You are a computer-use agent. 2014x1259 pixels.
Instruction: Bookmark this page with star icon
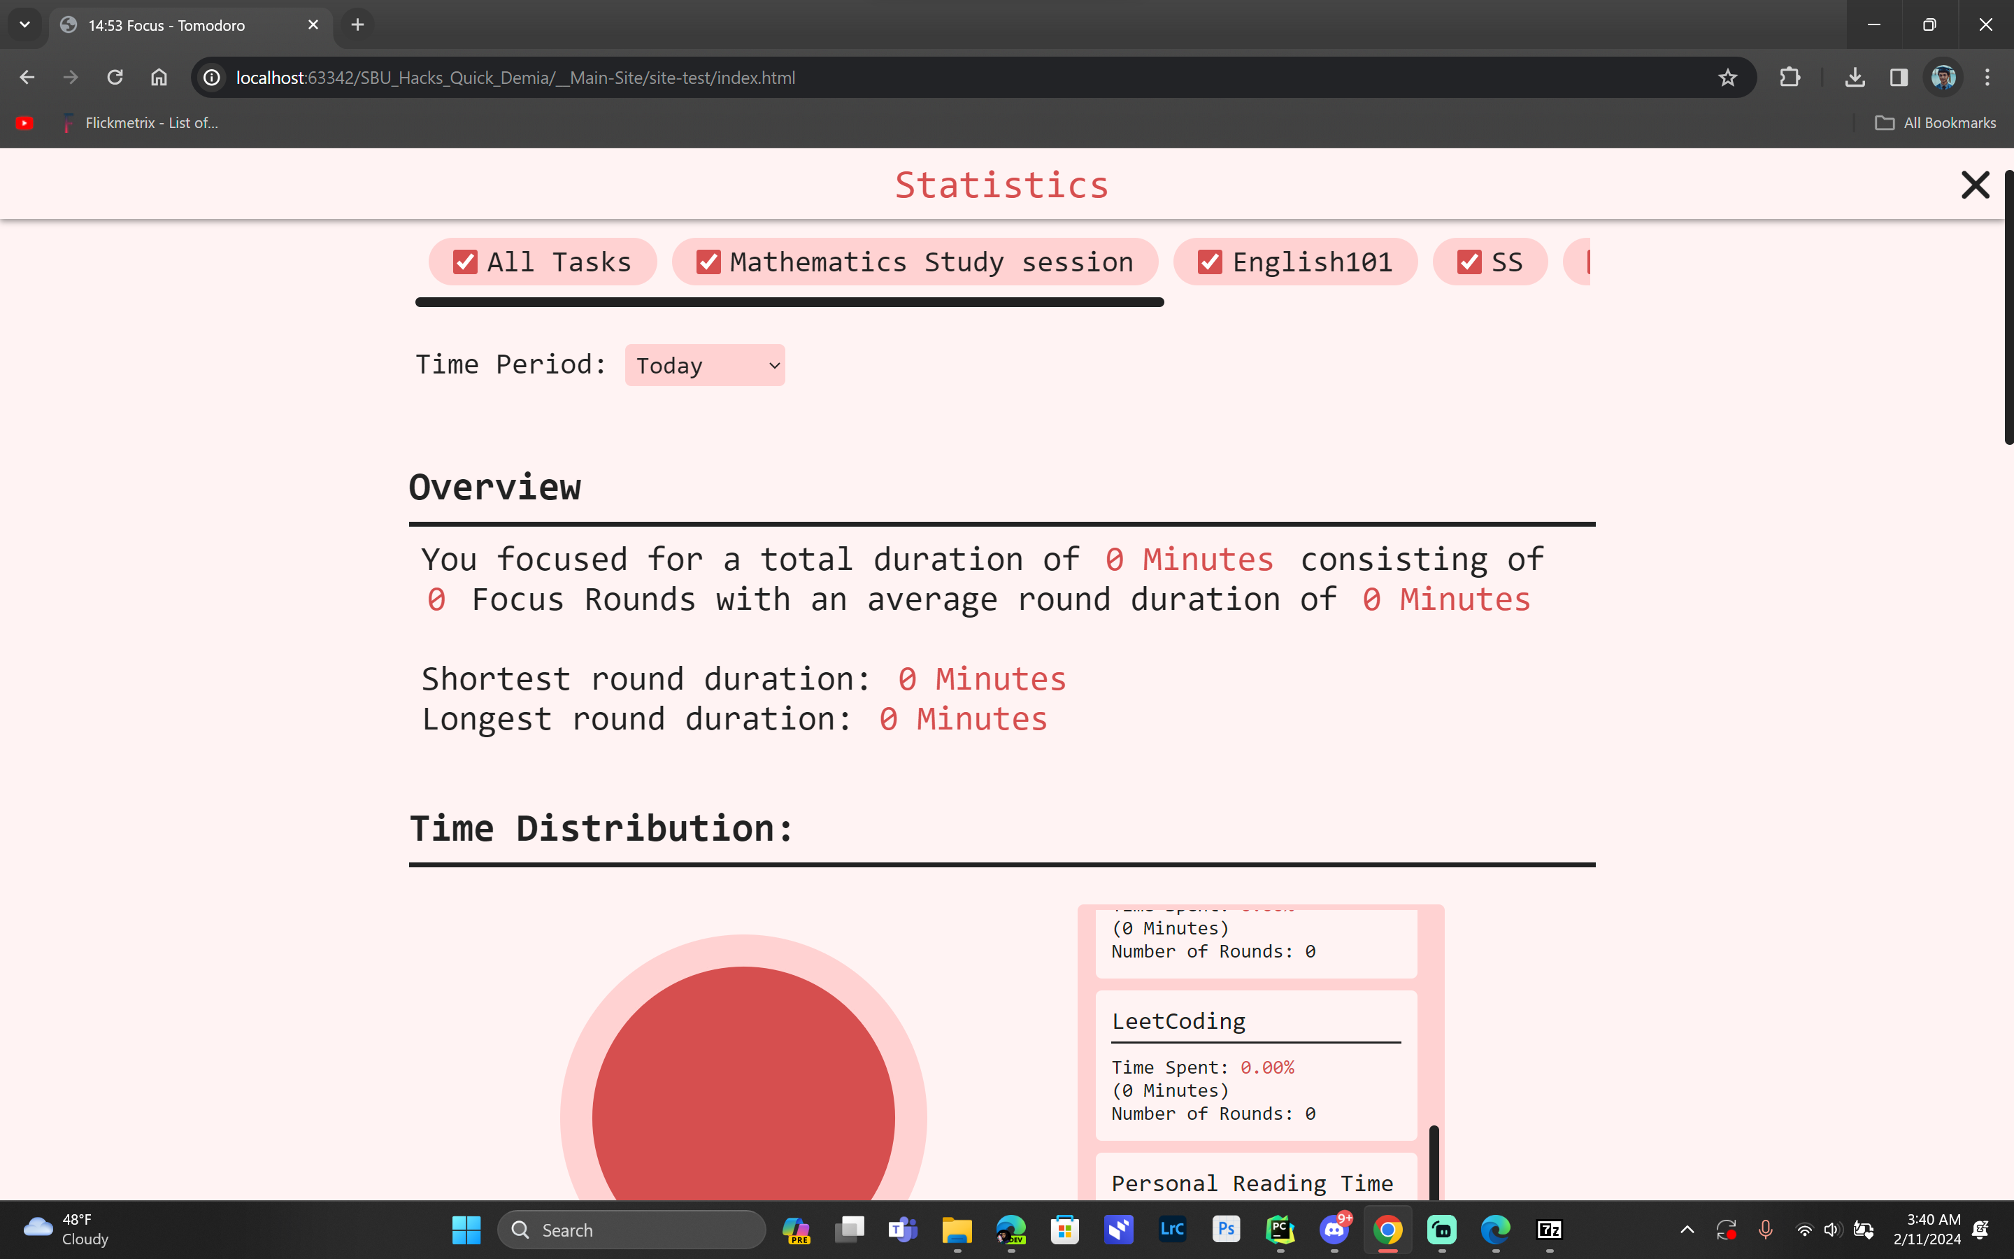click(x=1727, y=78)
